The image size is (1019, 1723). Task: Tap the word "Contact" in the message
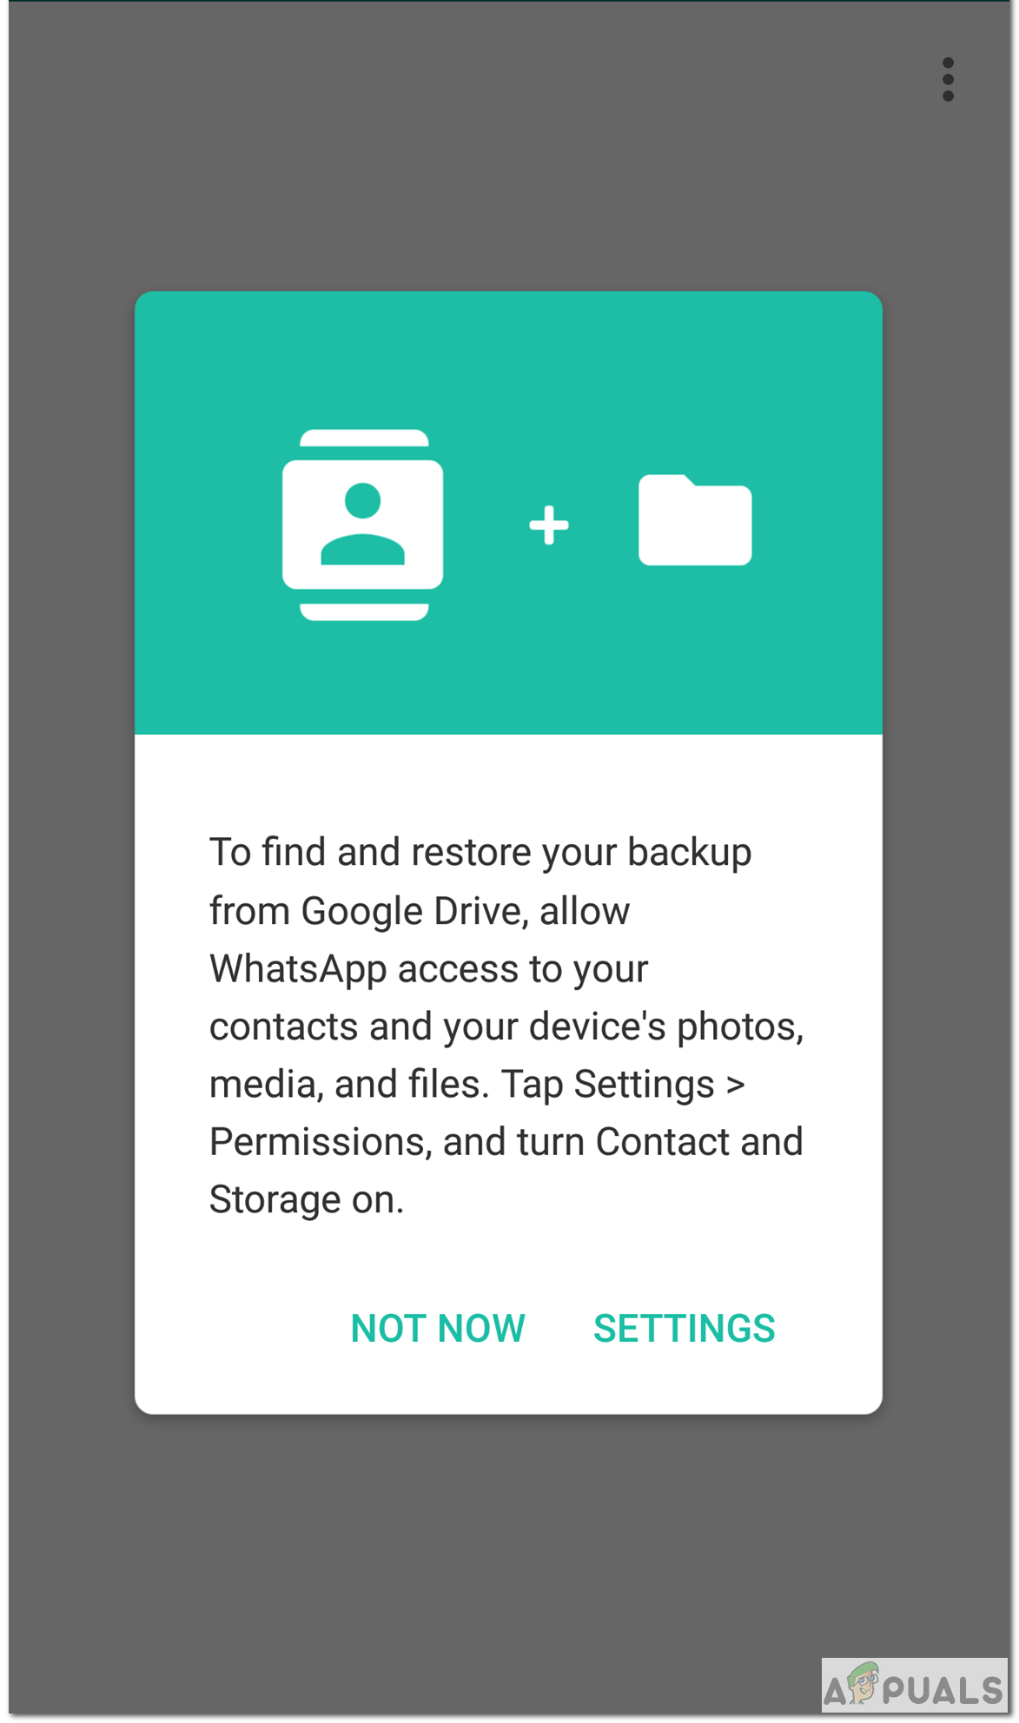[x=662, y=1142]
